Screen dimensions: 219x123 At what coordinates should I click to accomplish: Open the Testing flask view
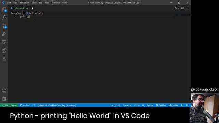click(x=4, y=58)
